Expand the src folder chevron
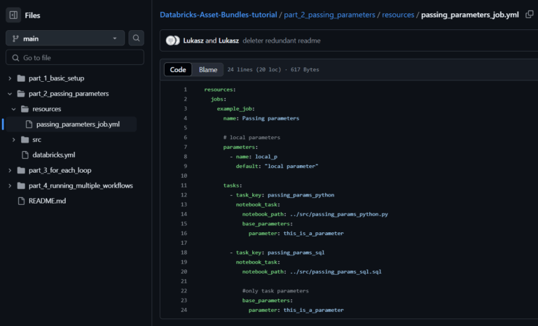The width and height of the screenshot is (538, 326). click(14, 139)
